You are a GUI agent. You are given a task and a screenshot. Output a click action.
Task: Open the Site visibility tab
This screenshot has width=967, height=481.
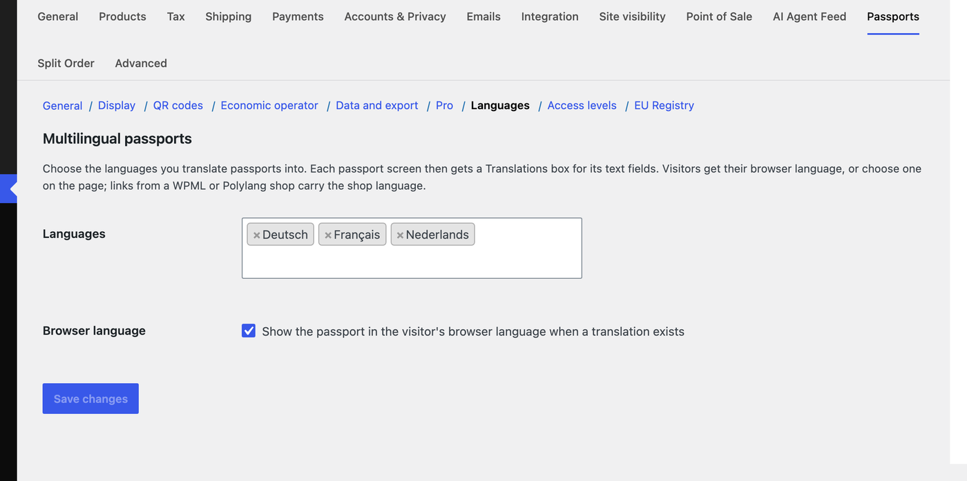pos(633,17)
